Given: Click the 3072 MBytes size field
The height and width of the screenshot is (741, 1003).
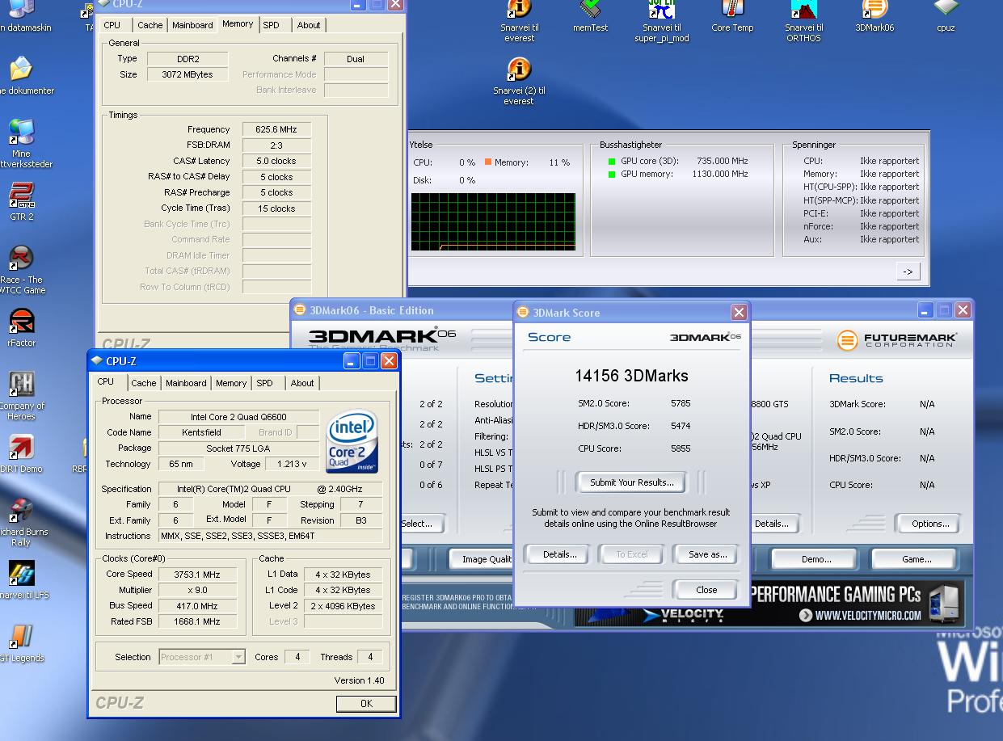Looking at the screenshot, I should (188, 74).
